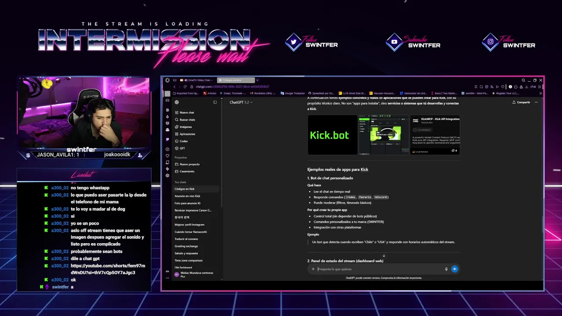The image size is (562, 316).
Task: Open the Kick.bot image thumbnail
Action: pyautogui.click(x=332, y=135)
